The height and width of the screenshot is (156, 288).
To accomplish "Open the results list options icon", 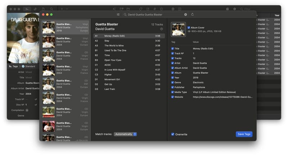I will pyautogui.click(x=118, y=14).
